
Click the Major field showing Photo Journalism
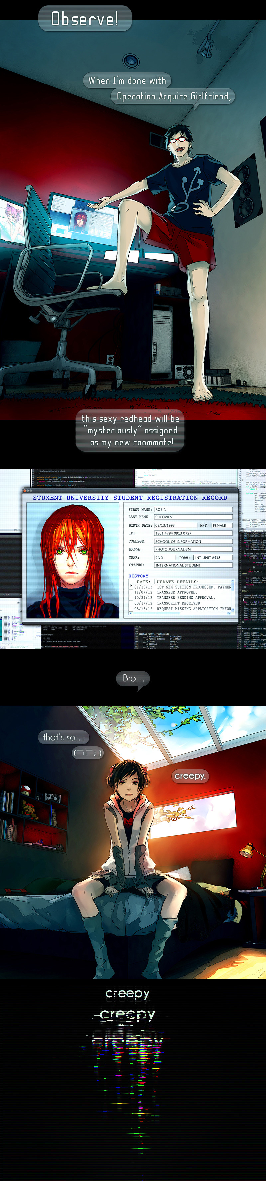[193, 549]
